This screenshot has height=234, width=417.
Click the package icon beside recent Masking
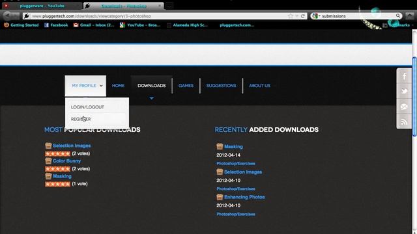220,146
